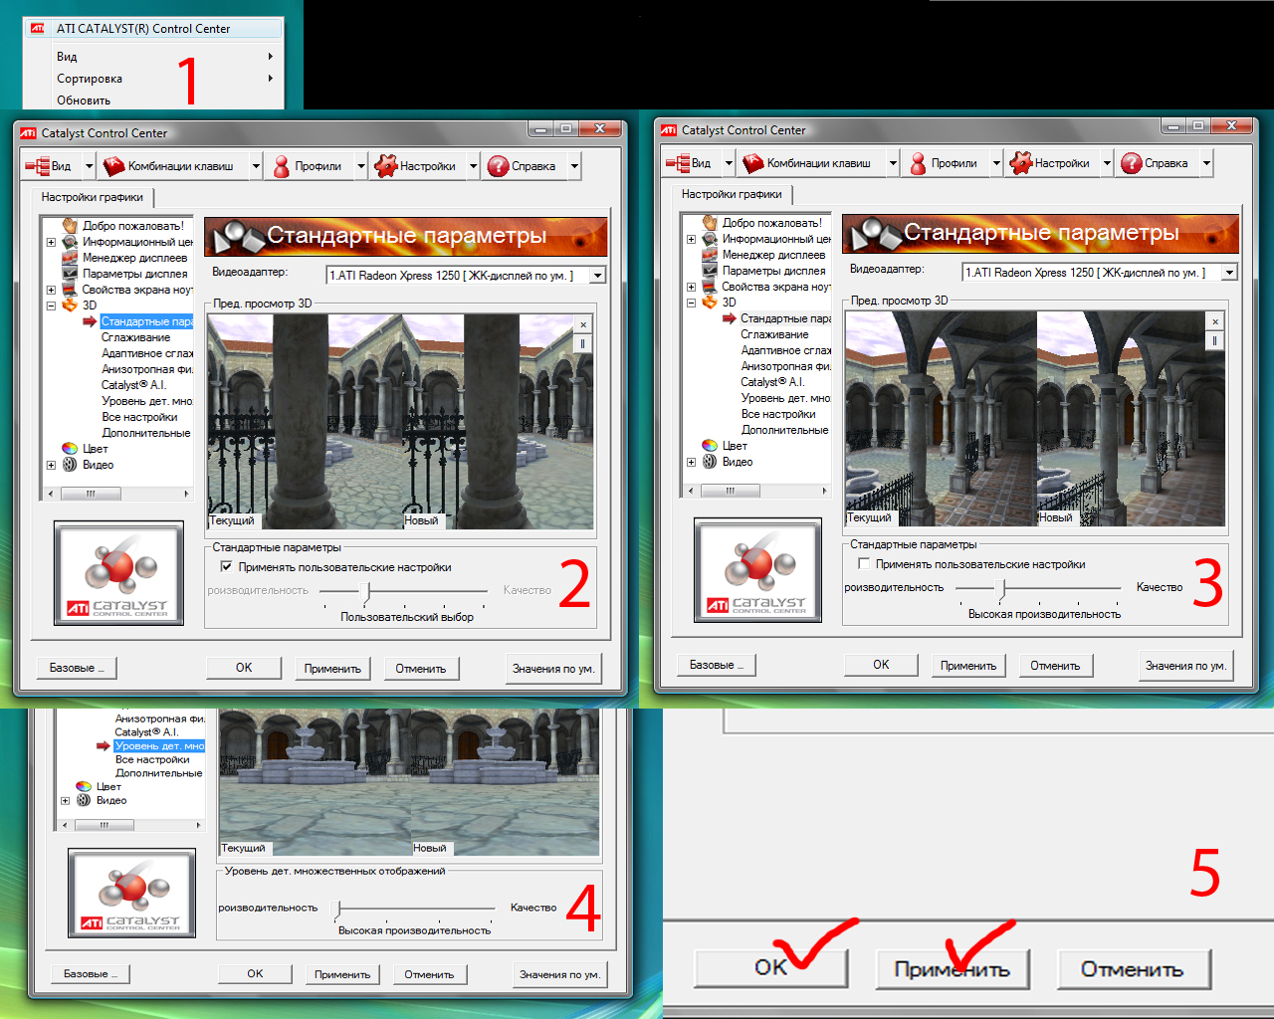Image resolution: width=1274 pixels, height=1019 pixels.
Task: Select the Цвет color-wheel icon in left window
Action: 70,449
